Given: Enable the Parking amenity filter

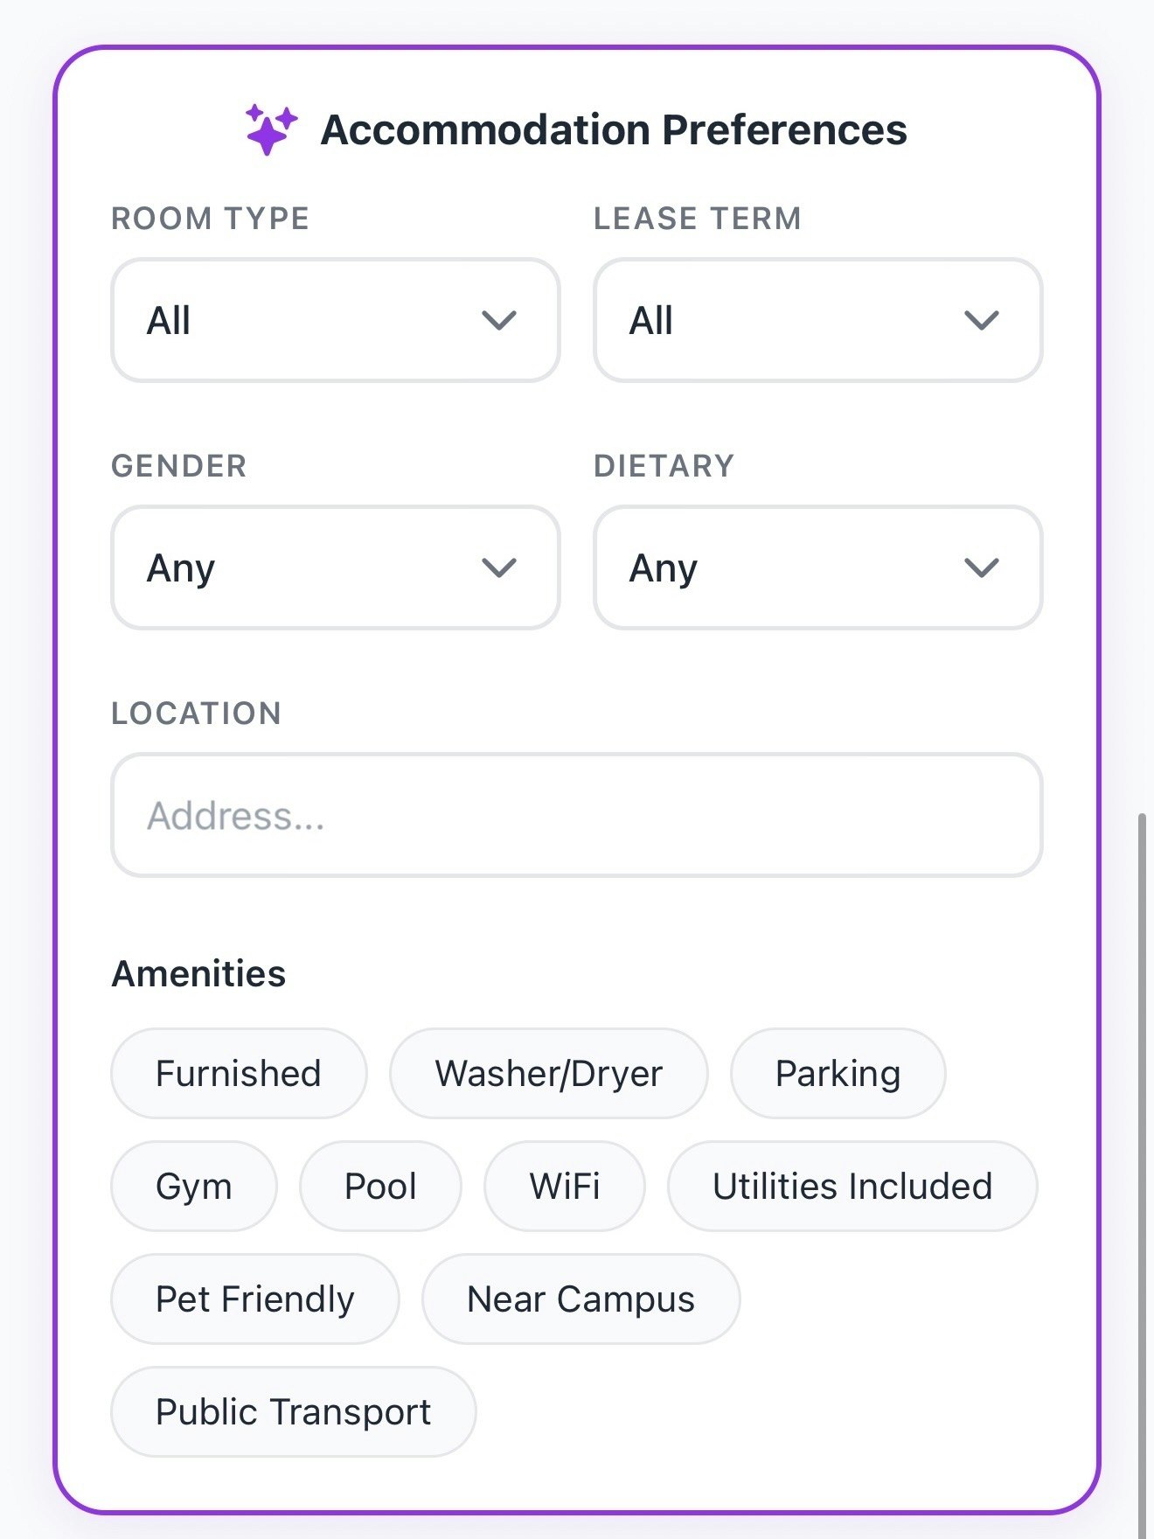Looking at the screenshot, I should point(838,1073).
